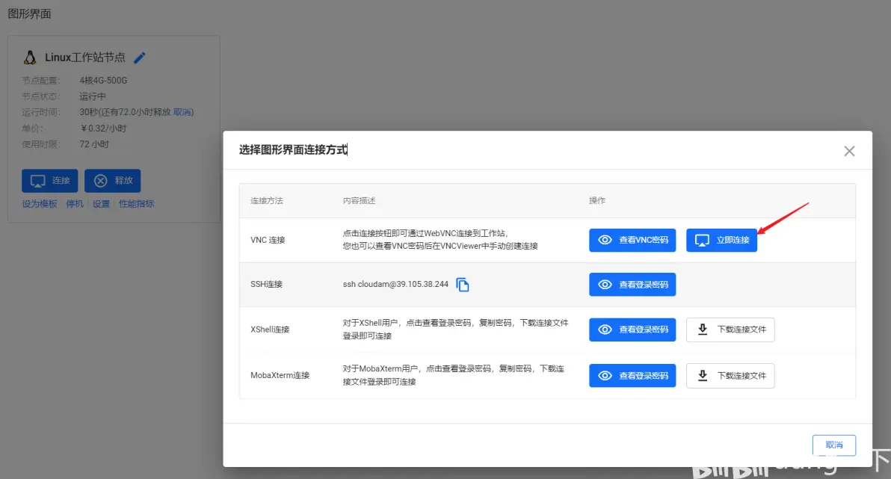891x479 pixels.
Task: Click 查看登录密码 in XShell连接 row
Action: pos(632,330)
